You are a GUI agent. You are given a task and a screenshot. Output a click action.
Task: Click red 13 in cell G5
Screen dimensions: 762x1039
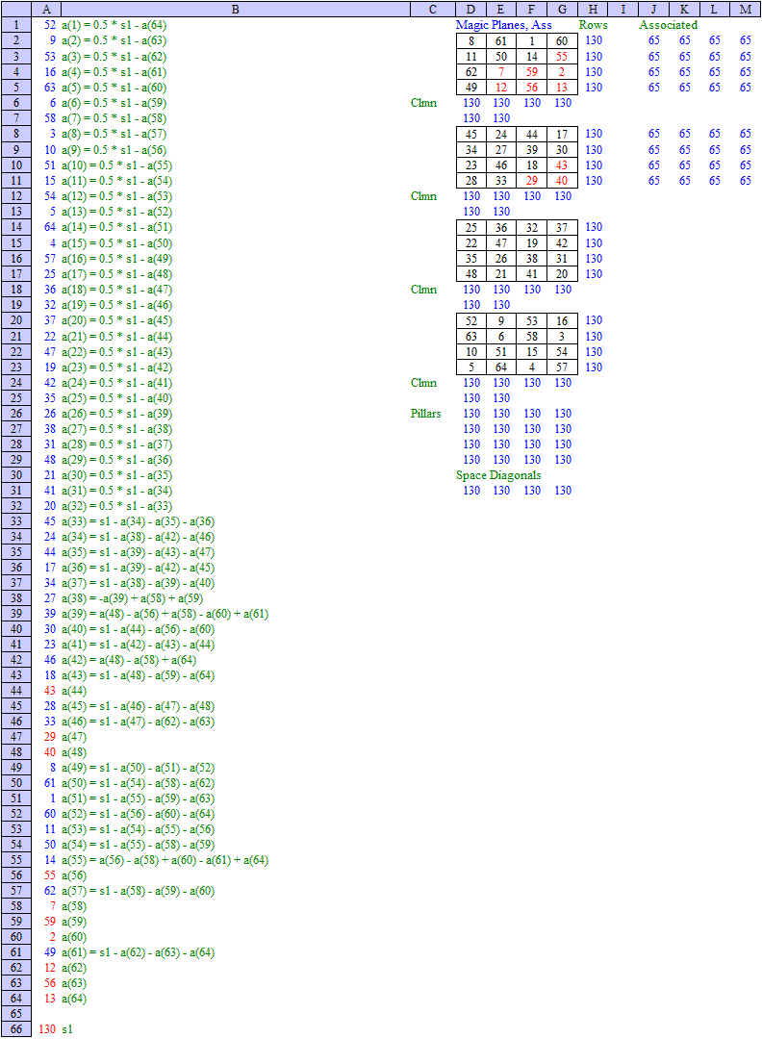pyautogui.click(x=562, y=88)
